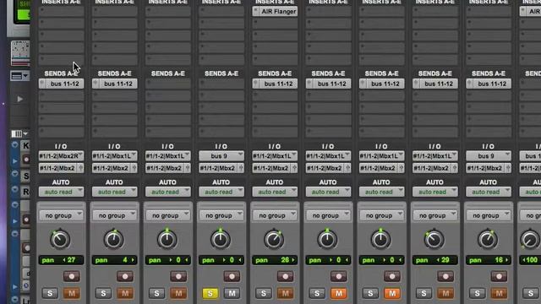Image resolution: width=541 pixels, height=304 pixels.
Task: Open the no group menu on the pan 27 channel
Action: click(x=61, y=215)
